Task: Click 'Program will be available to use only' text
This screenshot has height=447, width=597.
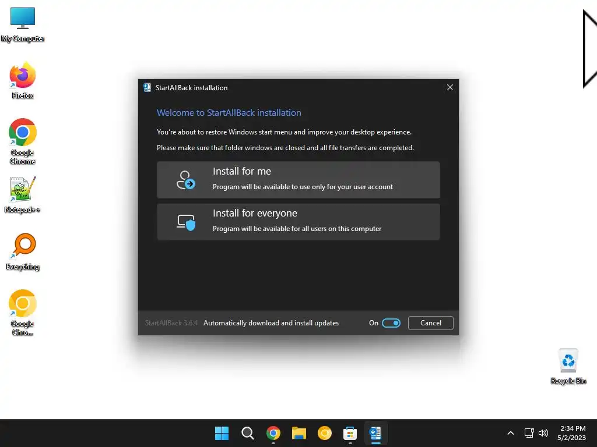Action: [303, 187]
